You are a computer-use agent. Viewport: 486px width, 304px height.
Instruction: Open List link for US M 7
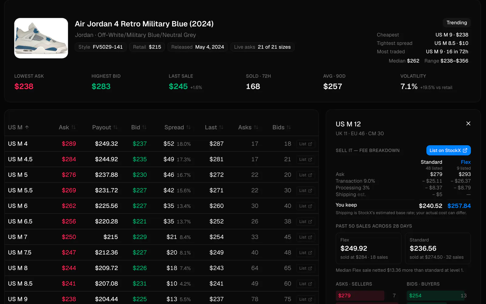pyautogui.click(x=306, y=237)
